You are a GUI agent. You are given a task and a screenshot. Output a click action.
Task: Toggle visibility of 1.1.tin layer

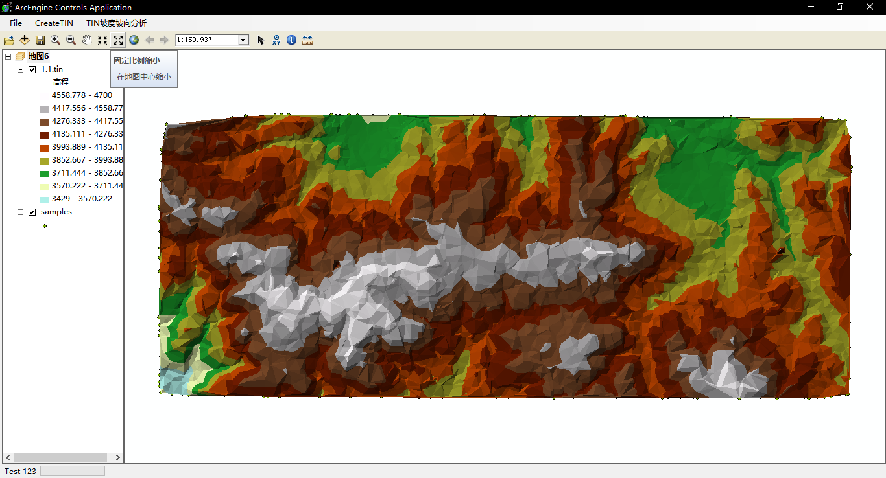pyautogui.click(x=32, y=69)
